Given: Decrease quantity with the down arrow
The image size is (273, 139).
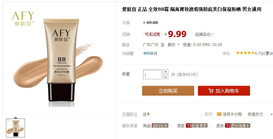Looking at the screenshot, I should tap(166, 77).
